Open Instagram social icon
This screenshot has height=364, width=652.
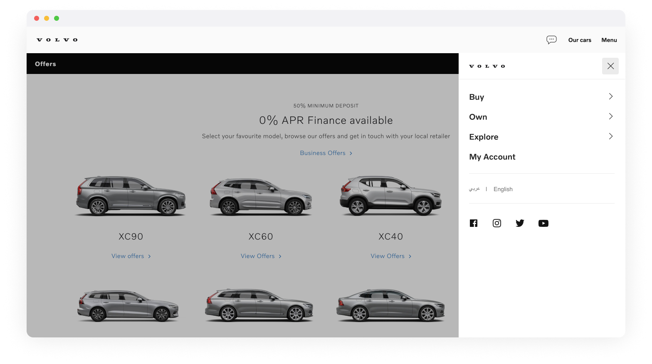[497, 223]
